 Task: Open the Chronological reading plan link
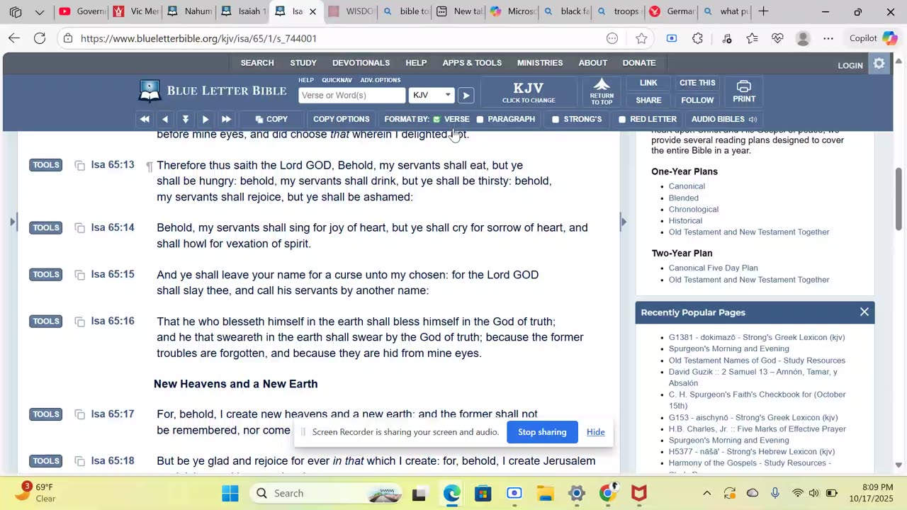tap(694, 209)
